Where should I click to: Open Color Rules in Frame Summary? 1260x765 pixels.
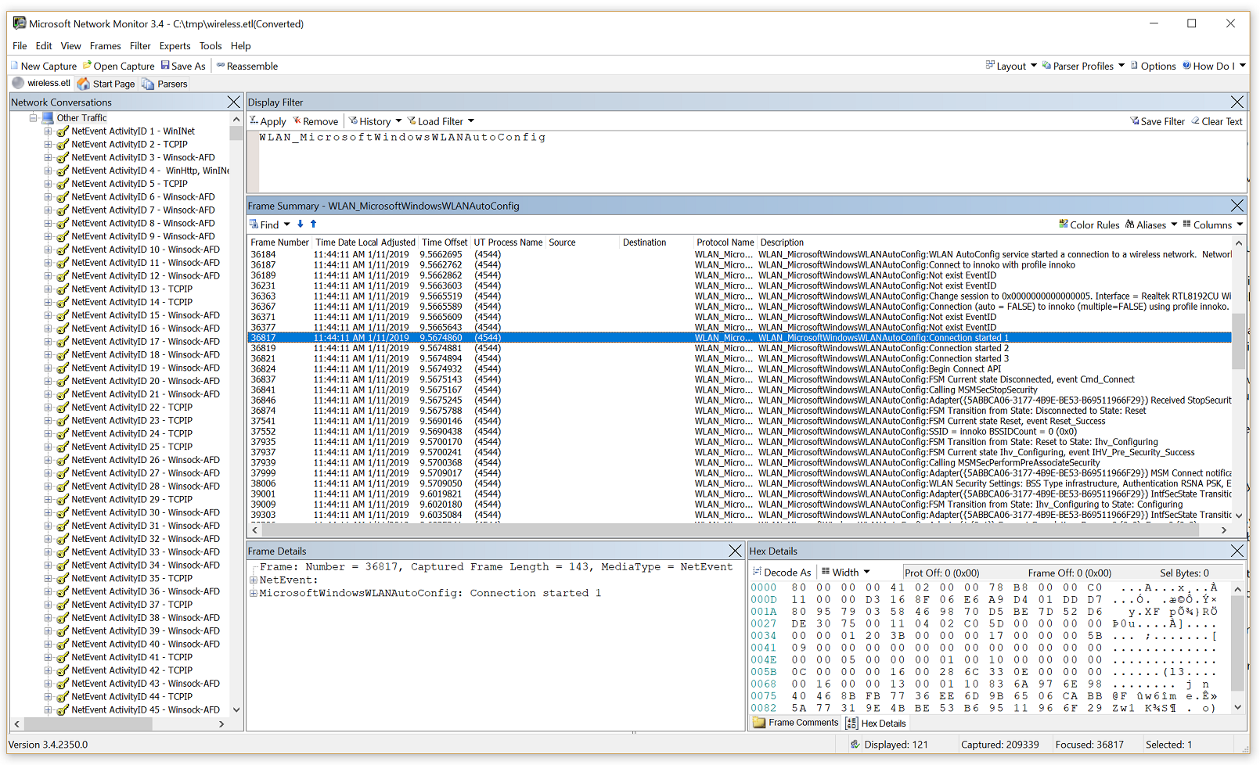[1089, 224]
